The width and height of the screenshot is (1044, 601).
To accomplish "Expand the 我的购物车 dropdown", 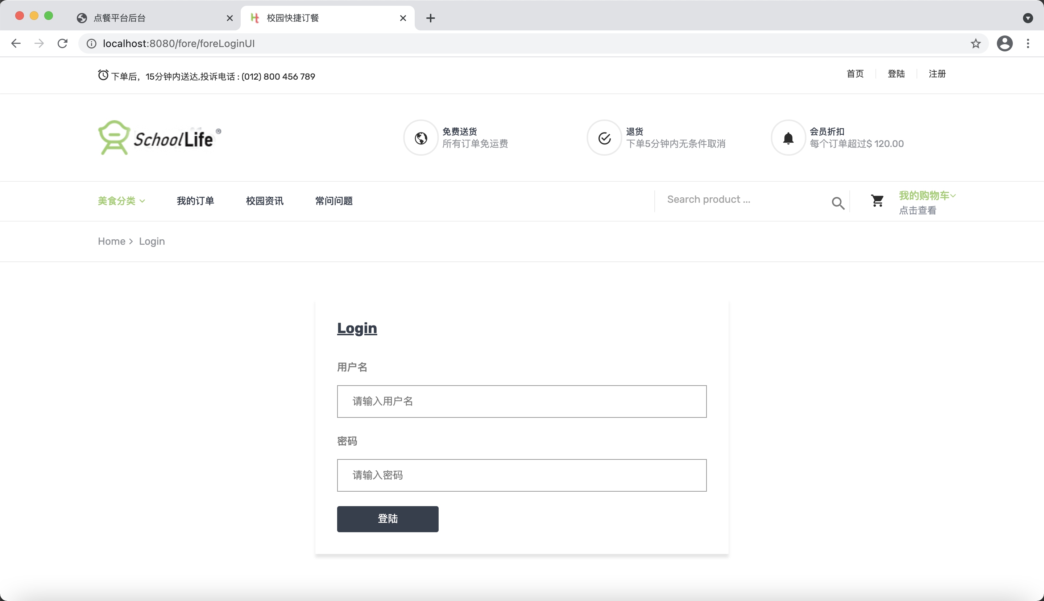I will click(927, 195).
